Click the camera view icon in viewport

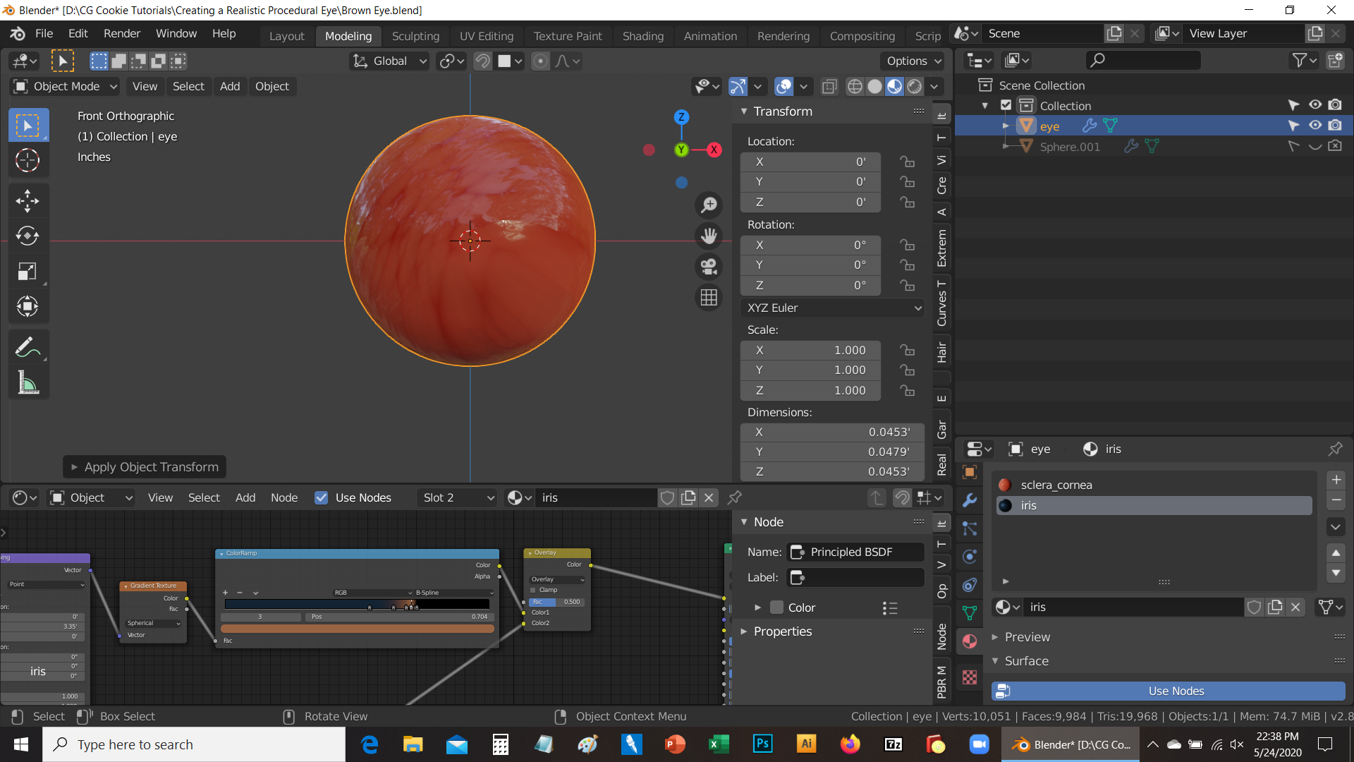click(x=709, y=267)
